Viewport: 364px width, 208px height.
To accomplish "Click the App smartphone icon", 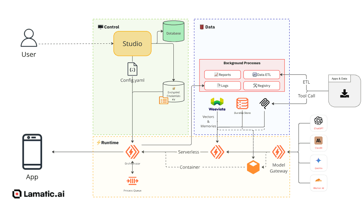I will [32, 152].
